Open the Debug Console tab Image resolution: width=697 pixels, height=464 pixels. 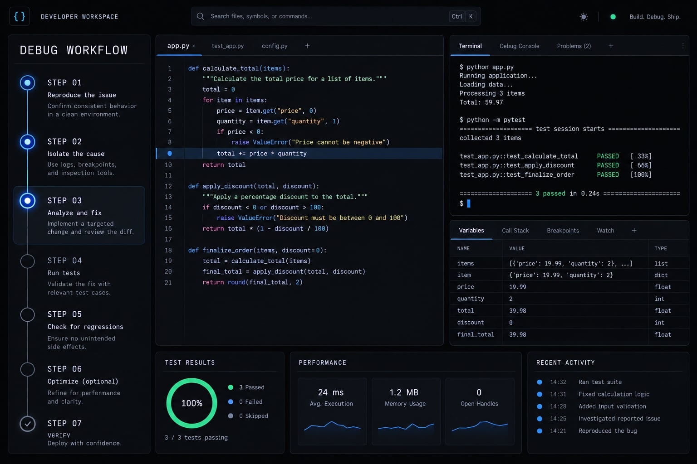pyautogui.click(x=520, y=46)
